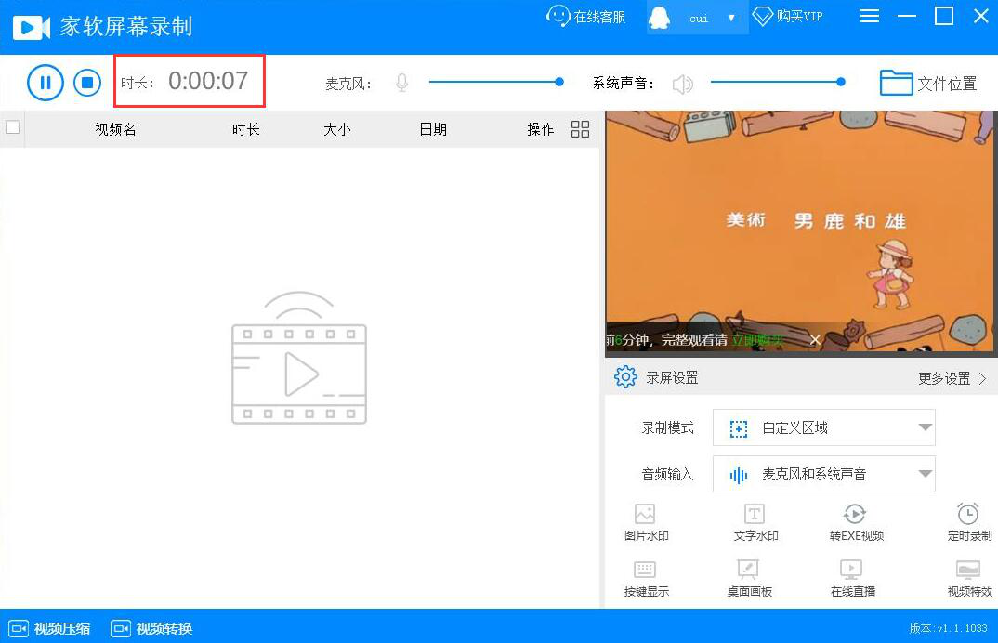The image size is (998, 643).
Task: Sort by duration column header
Action: tap(245, 129)
